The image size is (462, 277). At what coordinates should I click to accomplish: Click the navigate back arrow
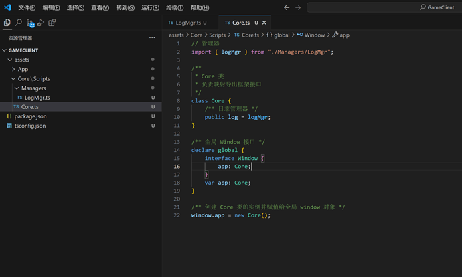[x=287, y=7]
